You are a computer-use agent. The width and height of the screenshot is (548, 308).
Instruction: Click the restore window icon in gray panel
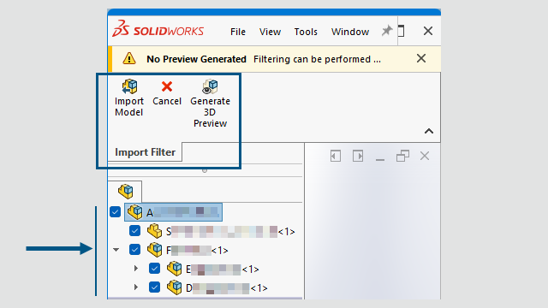[x=402, y=156]
